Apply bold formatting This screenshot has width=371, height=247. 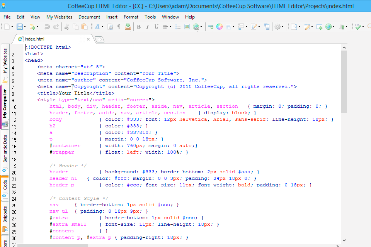point(139,27)
